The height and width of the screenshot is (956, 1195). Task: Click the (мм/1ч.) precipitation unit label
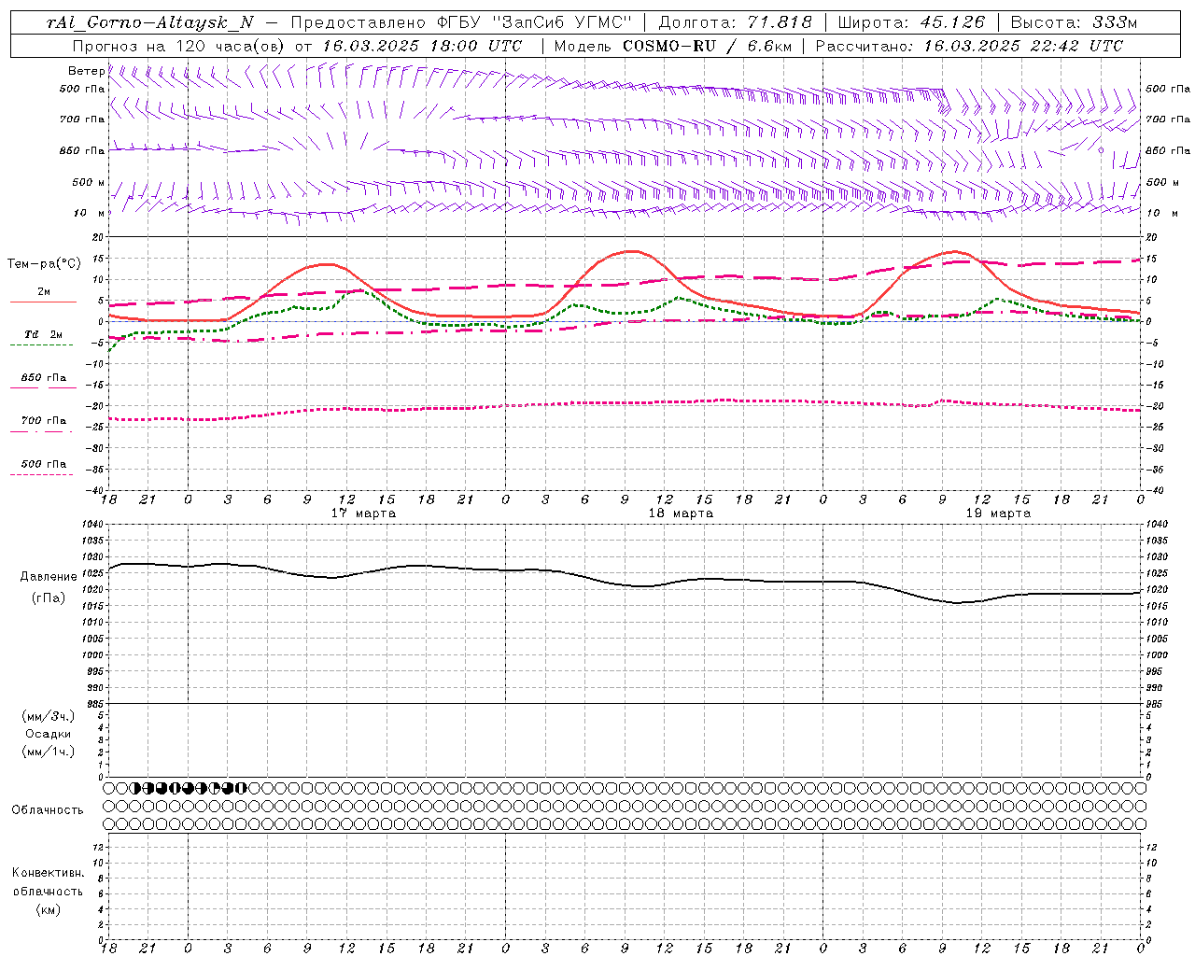pyautogui.click(x=49, y=752)
